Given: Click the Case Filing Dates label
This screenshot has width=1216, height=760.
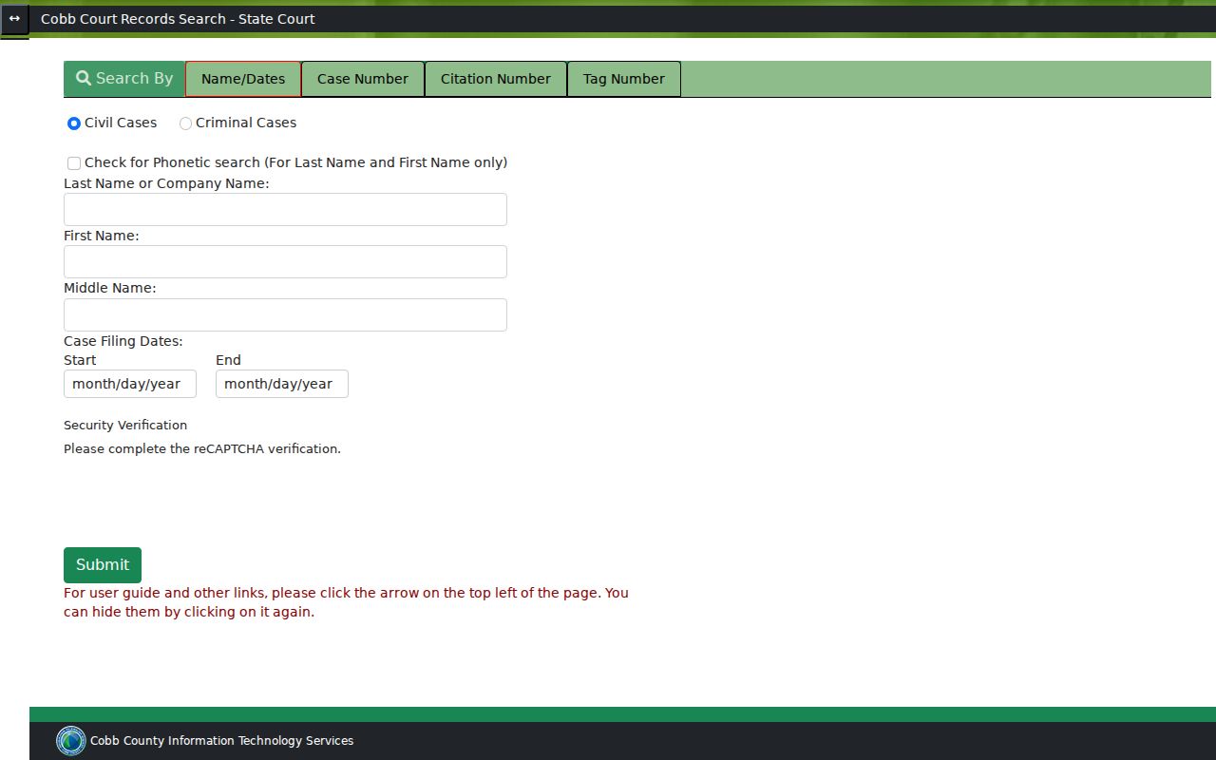Looking at the screenshot, I should tap(123, 341).
